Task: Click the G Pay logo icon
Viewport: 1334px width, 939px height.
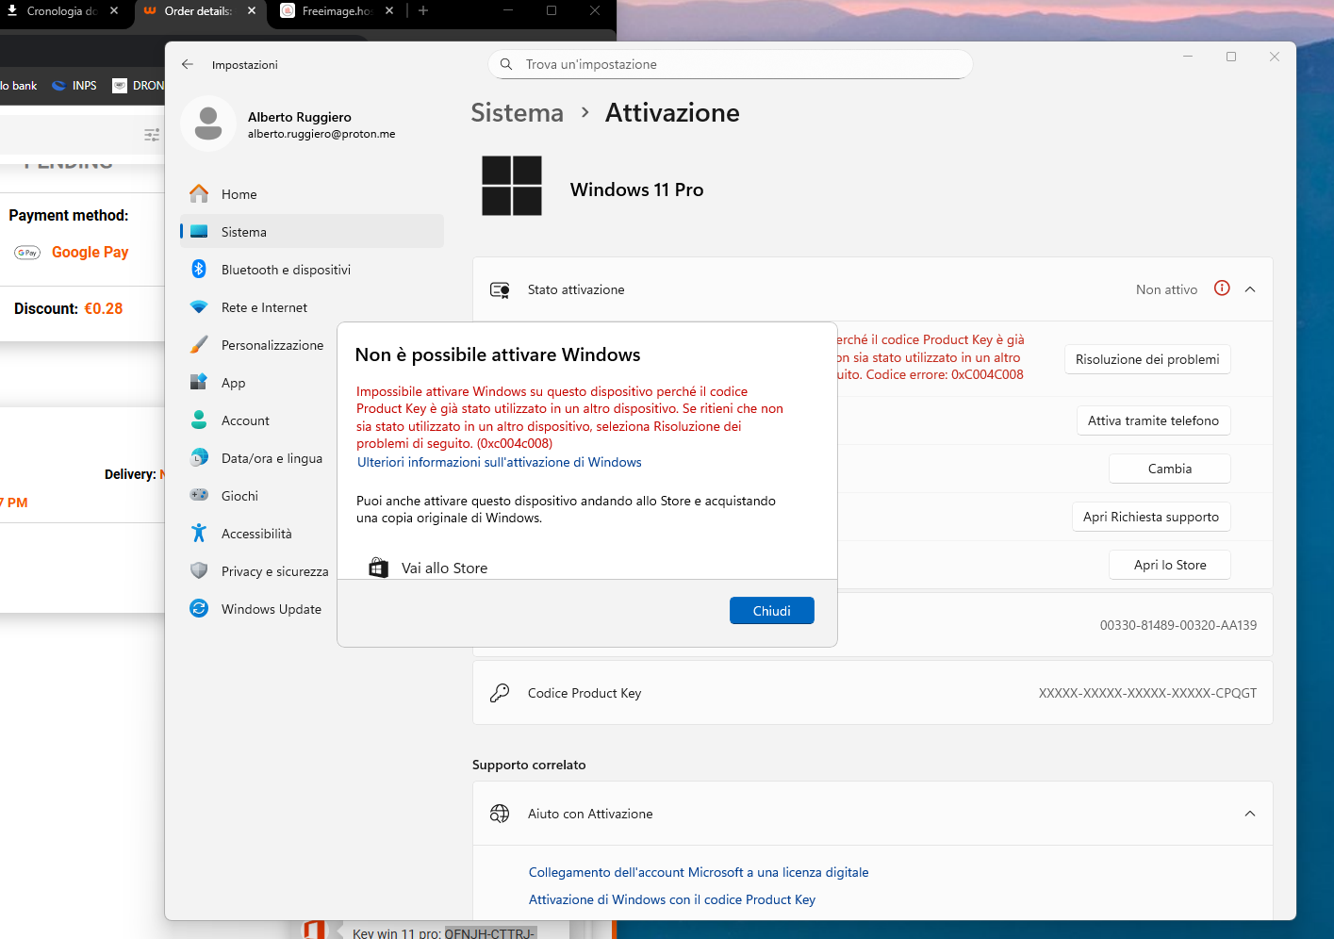Action: point(27,253)
